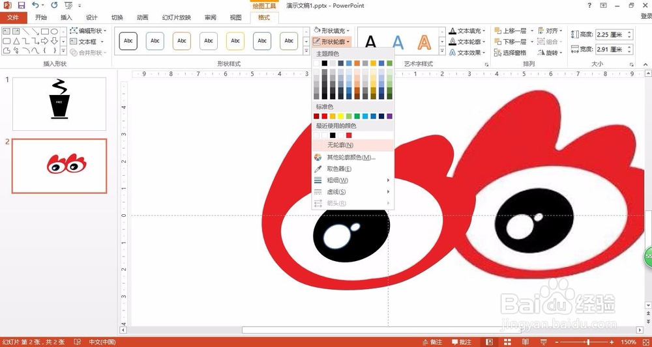The height and width of the screenshot is (347, 652).
Task: Click Send Backward (下移一层) button
Action: point(511,42)
